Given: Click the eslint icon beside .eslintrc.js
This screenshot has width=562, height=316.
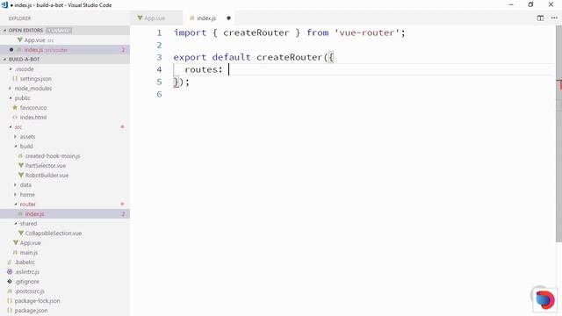Looking at the screenshot, I should point(10,272).
